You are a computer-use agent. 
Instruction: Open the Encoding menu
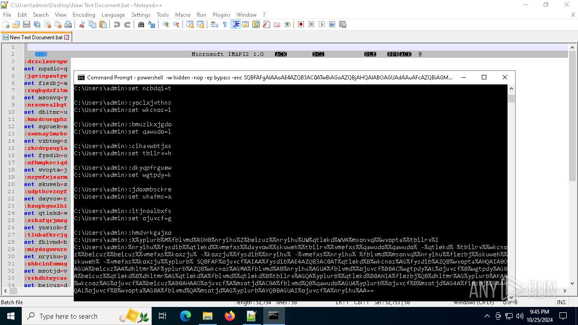coord(84,15)
